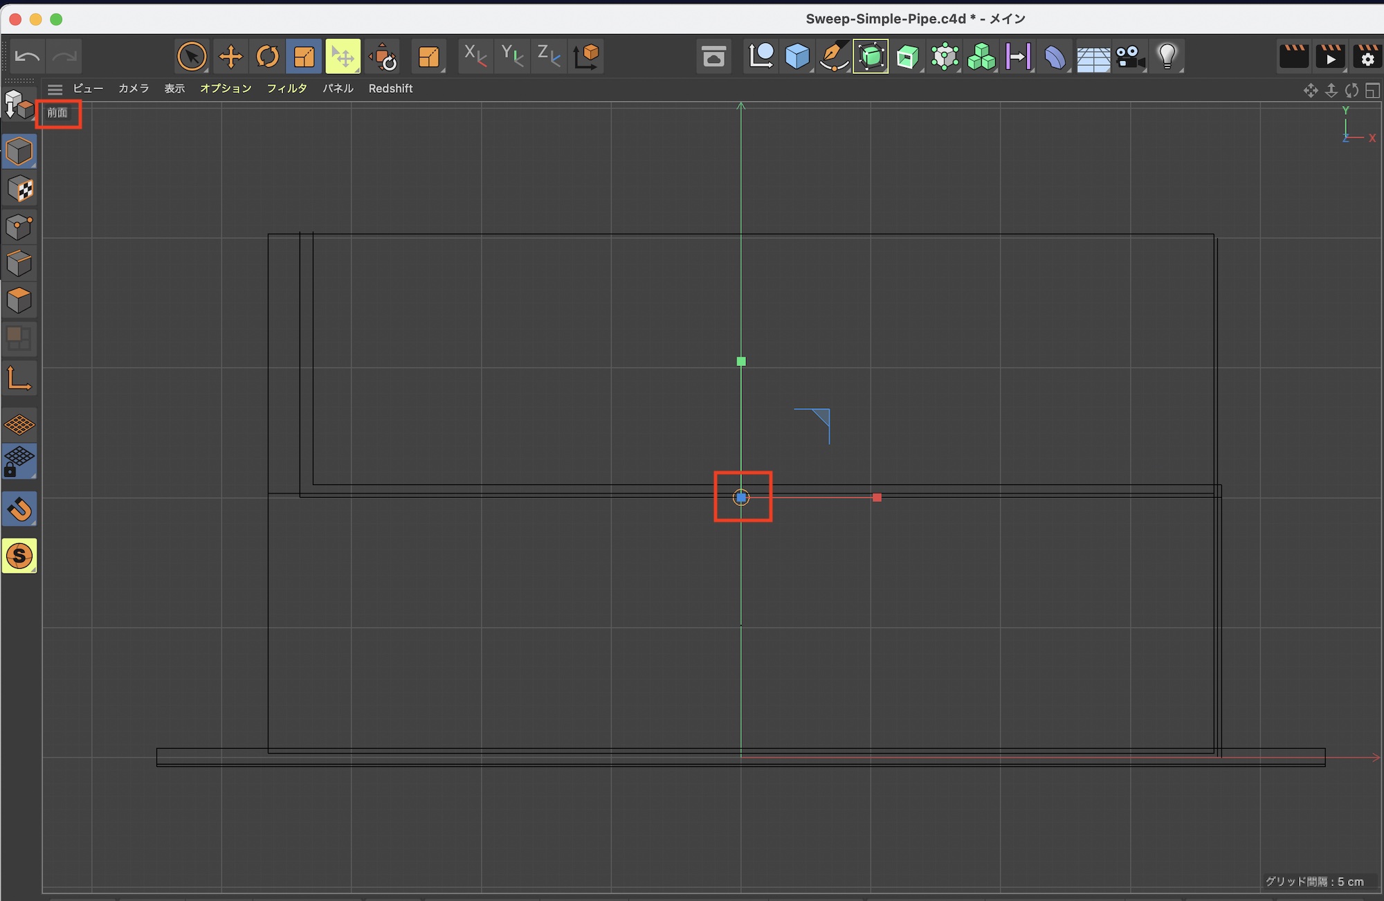This screenshot has height=901, width=1384.
Task: Add a light bulb object
Action: 1167,57
